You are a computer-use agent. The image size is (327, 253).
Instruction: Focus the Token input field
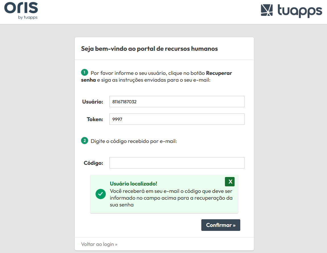pyautogui.click(x=177, y=119)
